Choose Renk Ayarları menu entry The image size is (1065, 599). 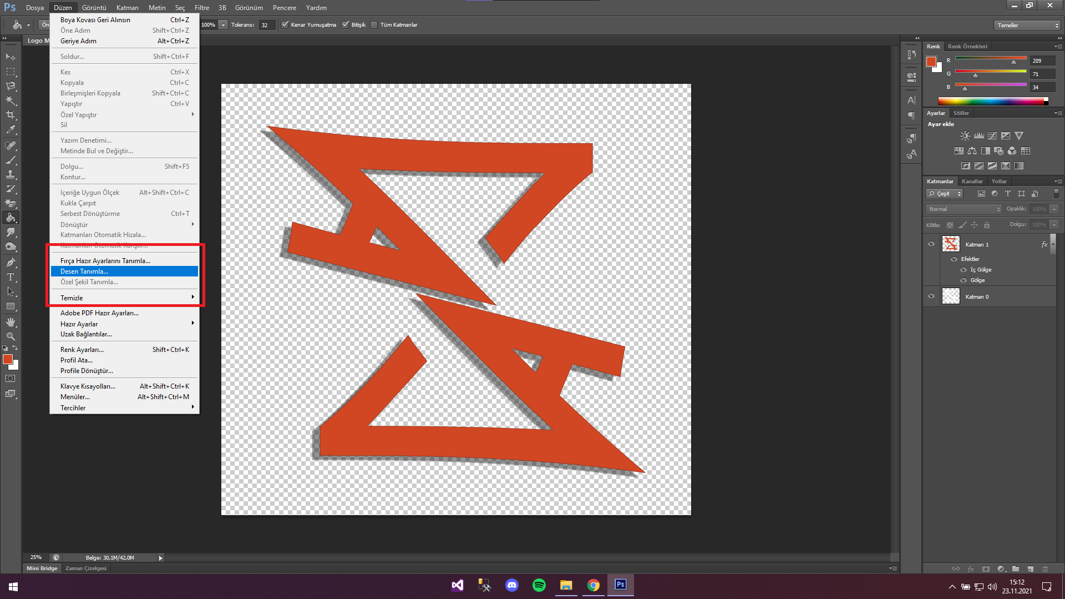pos(124,350)
